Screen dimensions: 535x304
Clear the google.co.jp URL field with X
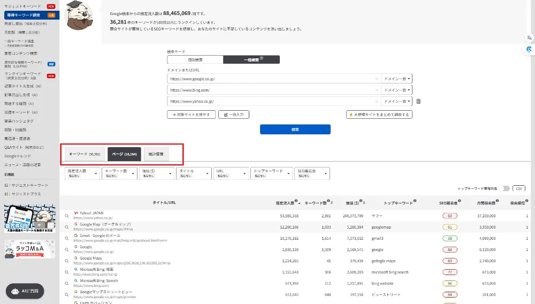tap(377, 79)
